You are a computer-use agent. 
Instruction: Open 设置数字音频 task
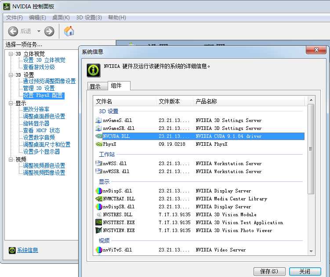tap(39, 137)
